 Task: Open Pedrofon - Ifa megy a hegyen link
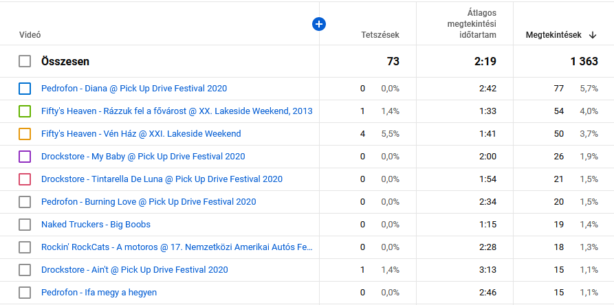tap(99, 293)
